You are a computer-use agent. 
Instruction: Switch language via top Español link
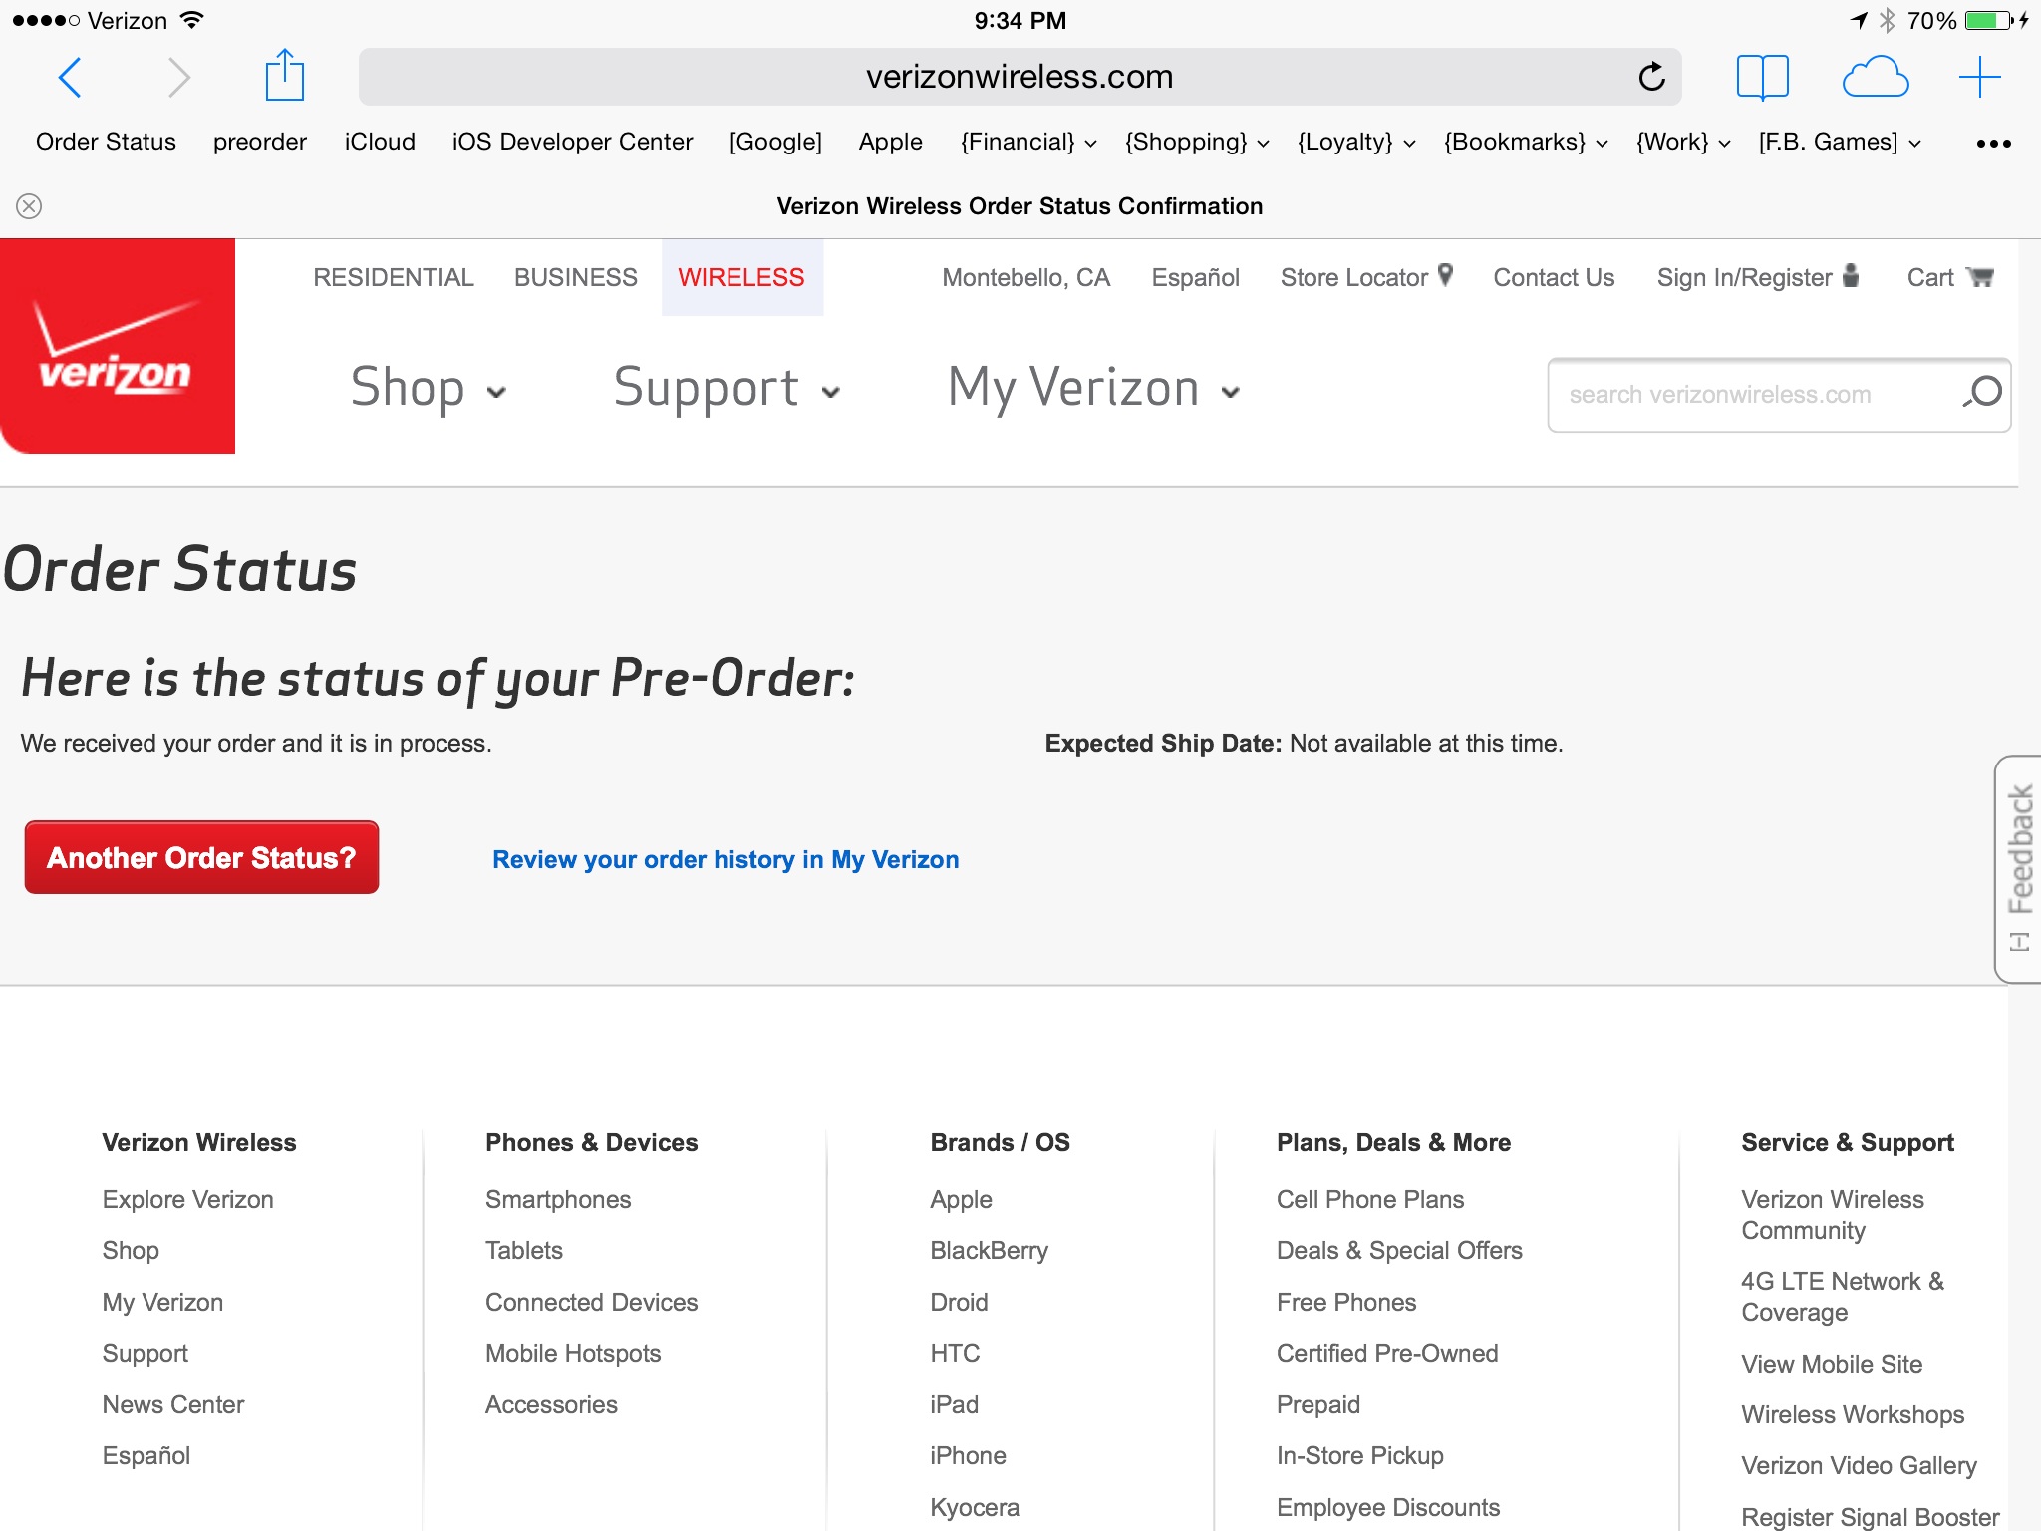[x=1195, y=277]
